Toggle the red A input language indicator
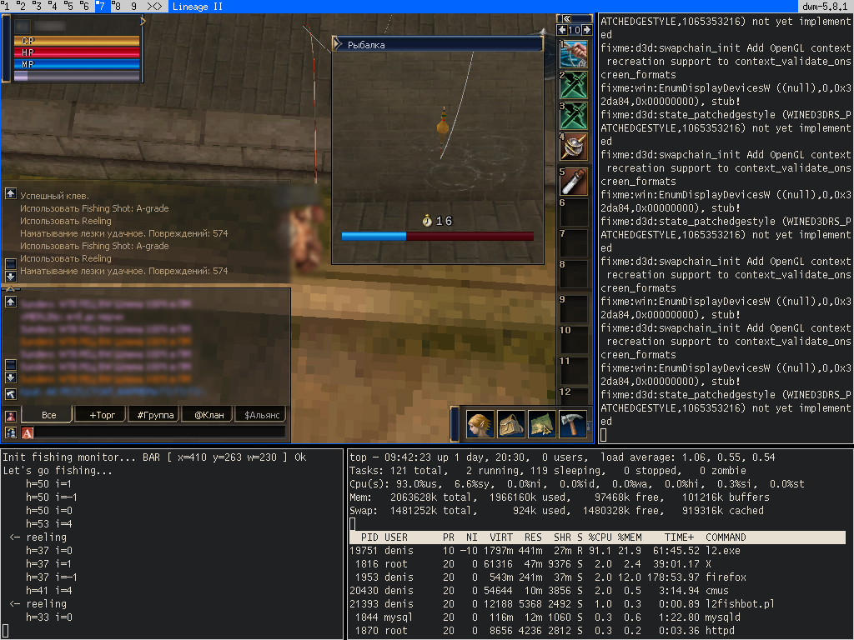 [x=28, y=432]
